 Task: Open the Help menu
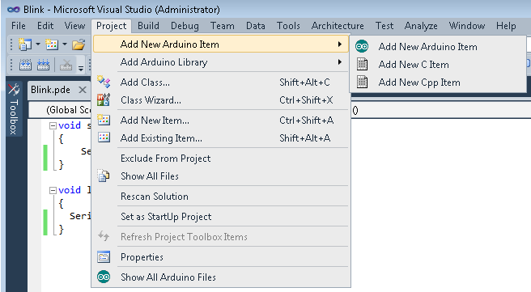(x=506, y=26)
